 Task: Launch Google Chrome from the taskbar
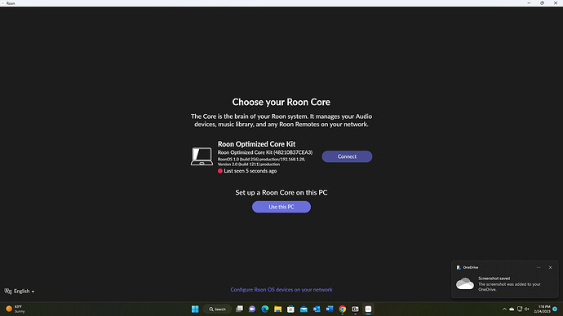tap(342, 309)
